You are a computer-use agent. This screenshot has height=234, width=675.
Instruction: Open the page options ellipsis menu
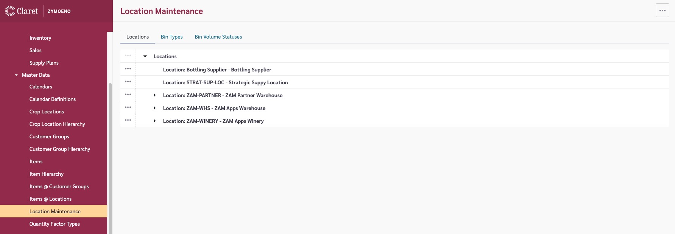point(662,11)
